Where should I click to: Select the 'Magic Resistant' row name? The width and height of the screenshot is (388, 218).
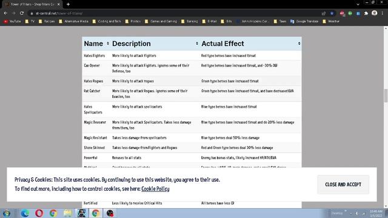95,138
